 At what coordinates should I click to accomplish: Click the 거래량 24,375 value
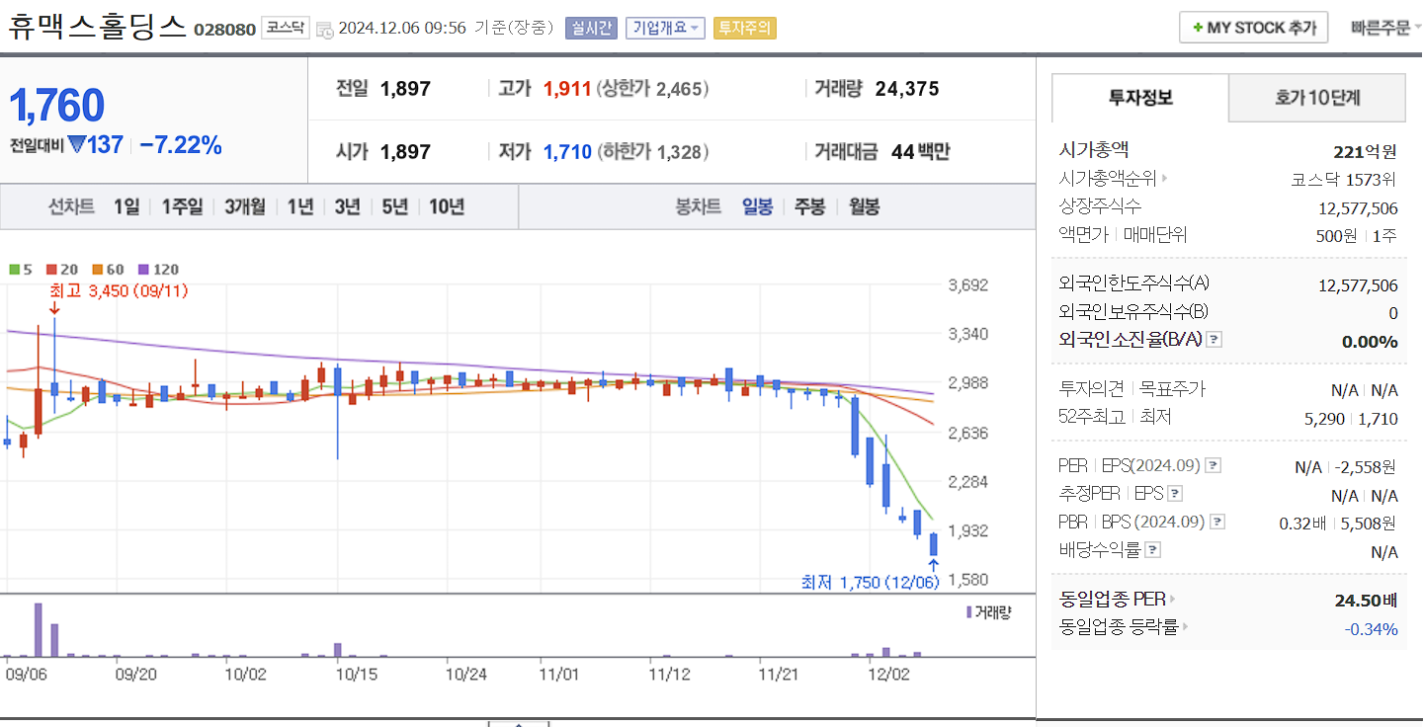907,89
